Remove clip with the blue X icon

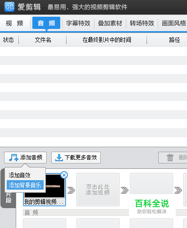click(64, 175)
